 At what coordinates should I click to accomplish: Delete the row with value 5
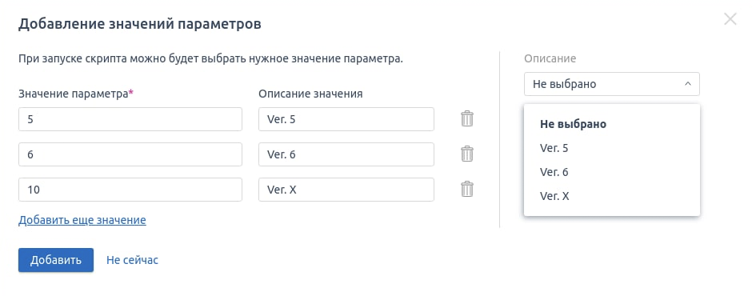467,118
